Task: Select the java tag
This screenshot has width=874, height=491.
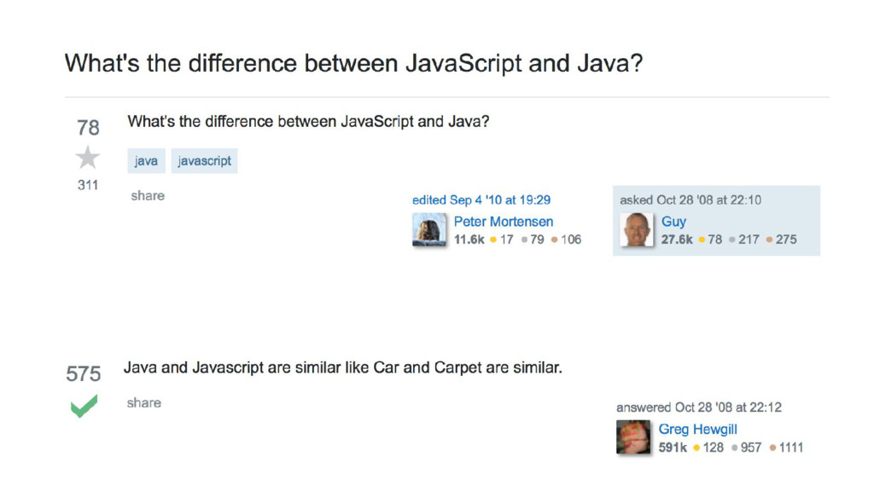Action: (146, 160)
